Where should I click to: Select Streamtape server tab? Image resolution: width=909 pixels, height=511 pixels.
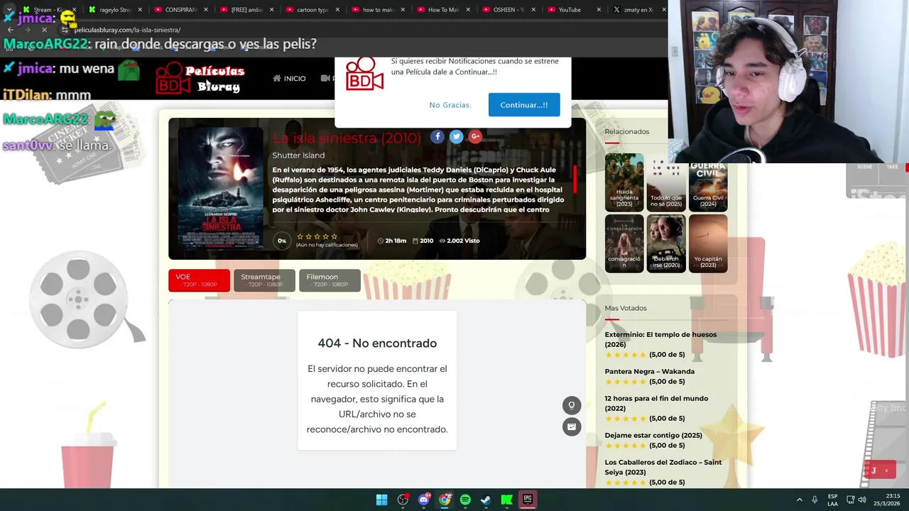click(x=264, y=280)
